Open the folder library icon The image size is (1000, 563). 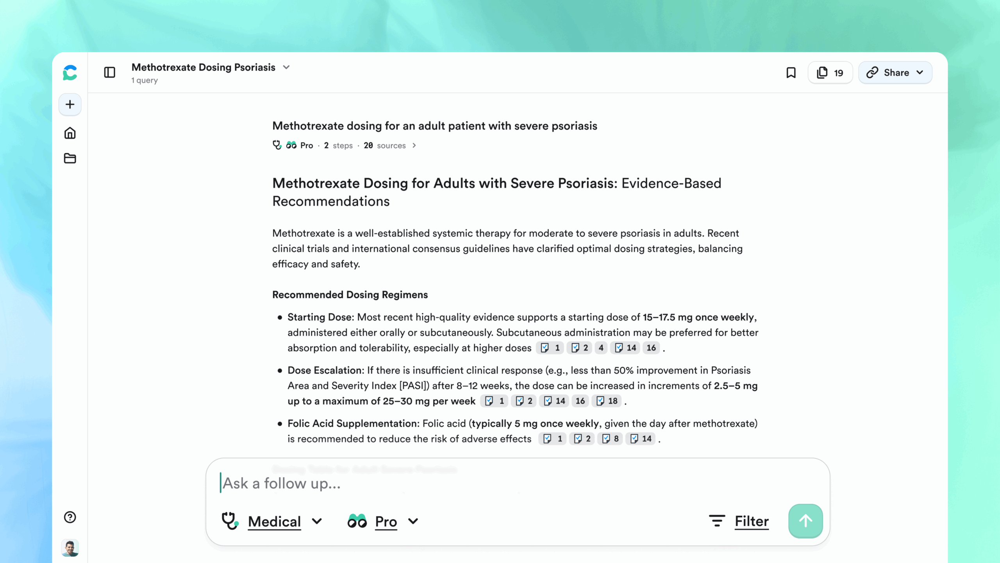70,158
